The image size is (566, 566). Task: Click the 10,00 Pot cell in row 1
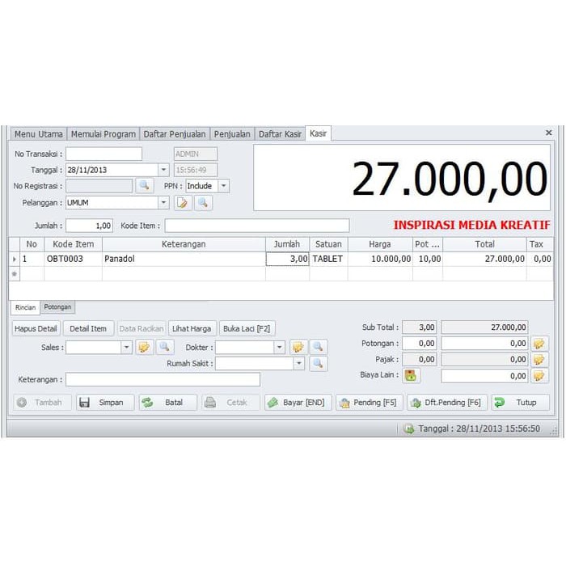(x=428, y=259)
